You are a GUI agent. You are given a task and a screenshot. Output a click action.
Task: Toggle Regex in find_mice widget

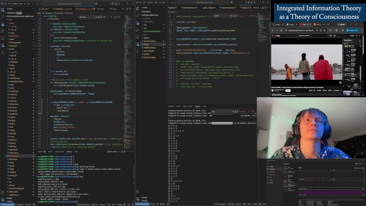tap(101, 17)
